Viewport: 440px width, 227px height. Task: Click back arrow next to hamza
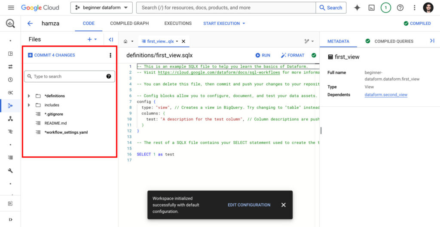30,24
